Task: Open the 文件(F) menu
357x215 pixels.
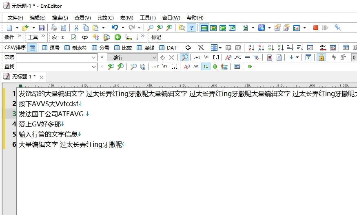Action: 15,18
